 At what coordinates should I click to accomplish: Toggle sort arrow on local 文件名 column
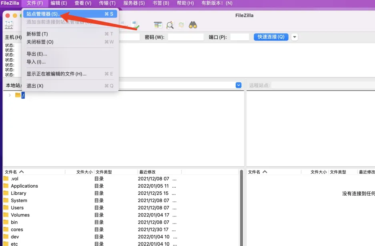pyautogui.click(x=22, y=172)
